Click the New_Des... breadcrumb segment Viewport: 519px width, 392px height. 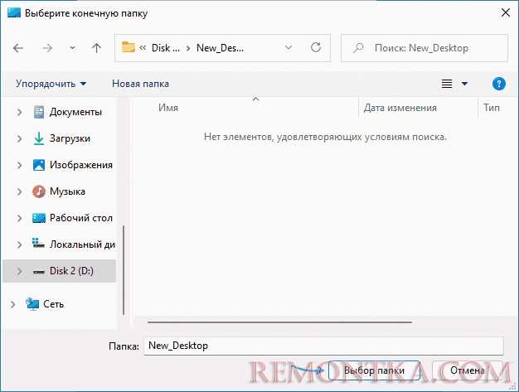(x=220, y=48)
